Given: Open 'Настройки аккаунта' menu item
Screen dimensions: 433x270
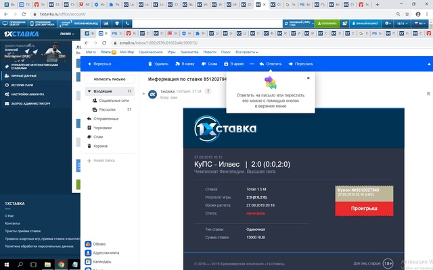Looking at the screenshot, I should pos(36,94).
